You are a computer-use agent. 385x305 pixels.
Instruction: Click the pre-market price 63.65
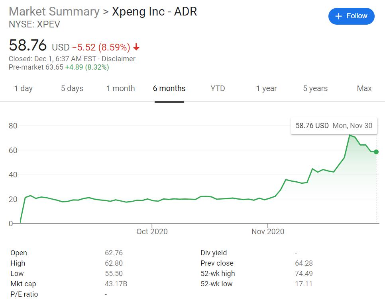click(x=54, y=67)
